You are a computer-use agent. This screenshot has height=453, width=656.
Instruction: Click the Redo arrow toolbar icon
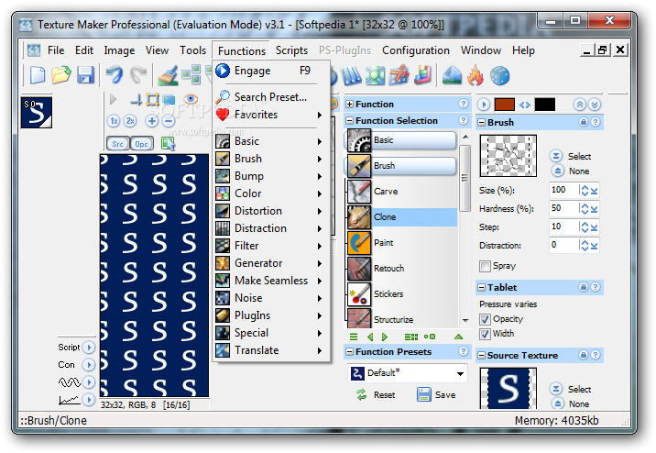click(138, 75)
